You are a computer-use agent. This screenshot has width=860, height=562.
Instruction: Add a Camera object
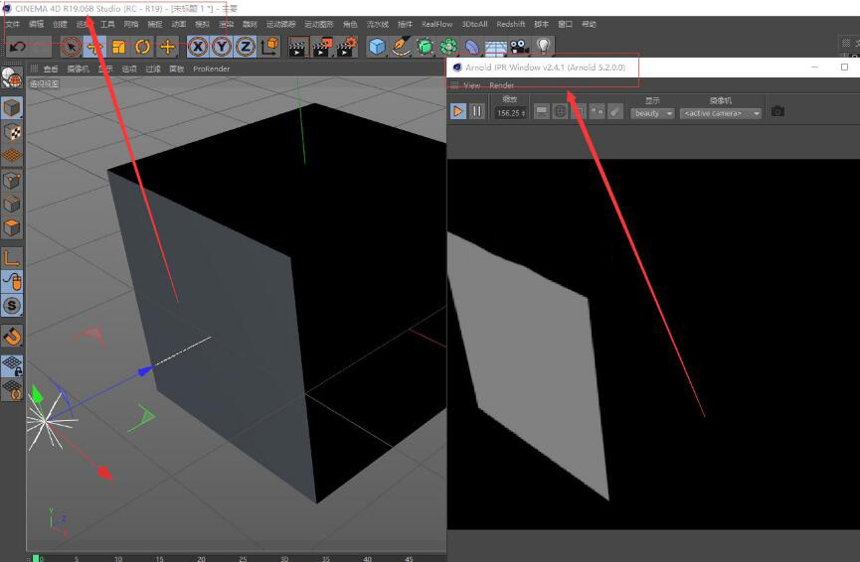[519, 47]
